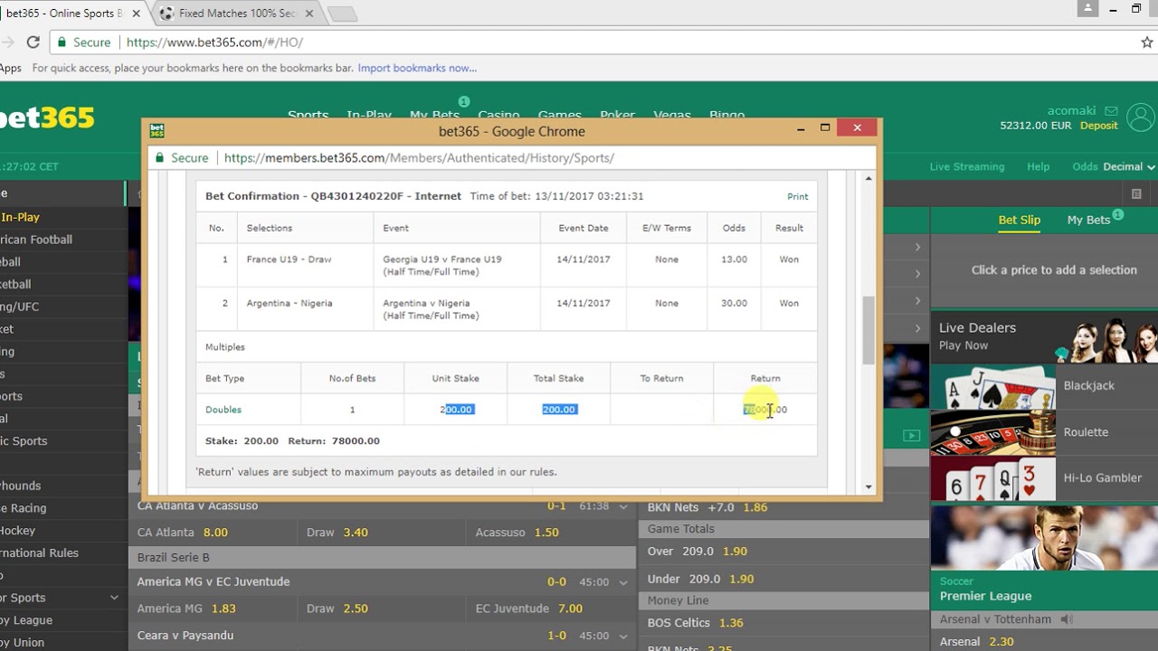Switch to the Bet Slip tab
The width and height of the screenshot is (1158, 651).
1019,220
